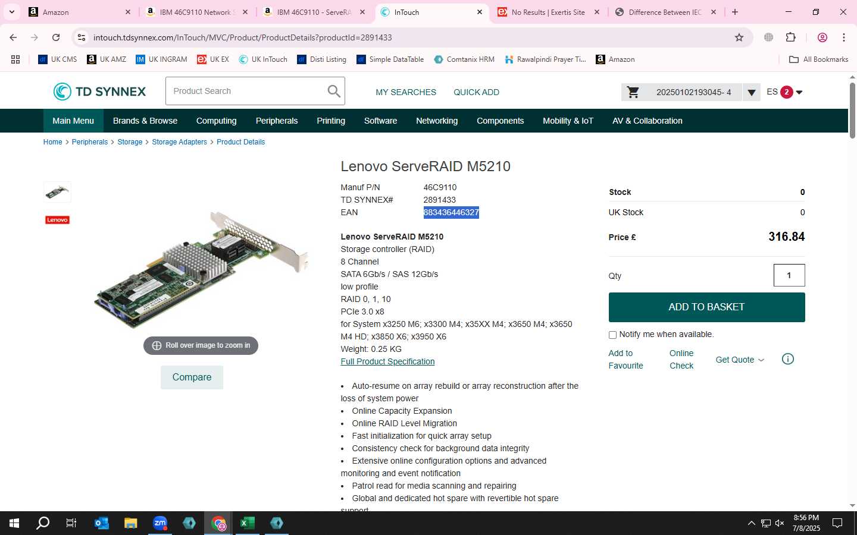
Task: Open Zoom from the taskbar
Action: 160,523
